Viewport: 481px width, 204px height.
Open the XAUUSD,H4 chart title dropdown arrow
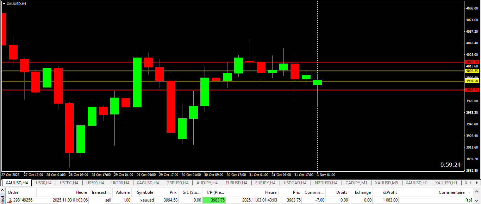[x=4, y=4]
